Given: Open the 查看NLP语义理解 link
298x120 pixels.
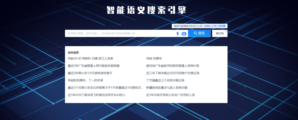Looking at the screenshot, I should (x=214, y=26).
